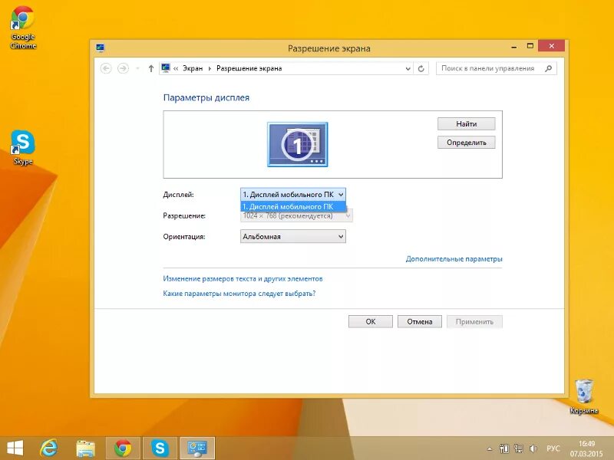Open Skype desktop shortcut
The image size is (614, 460).
(x=23, y=147)
